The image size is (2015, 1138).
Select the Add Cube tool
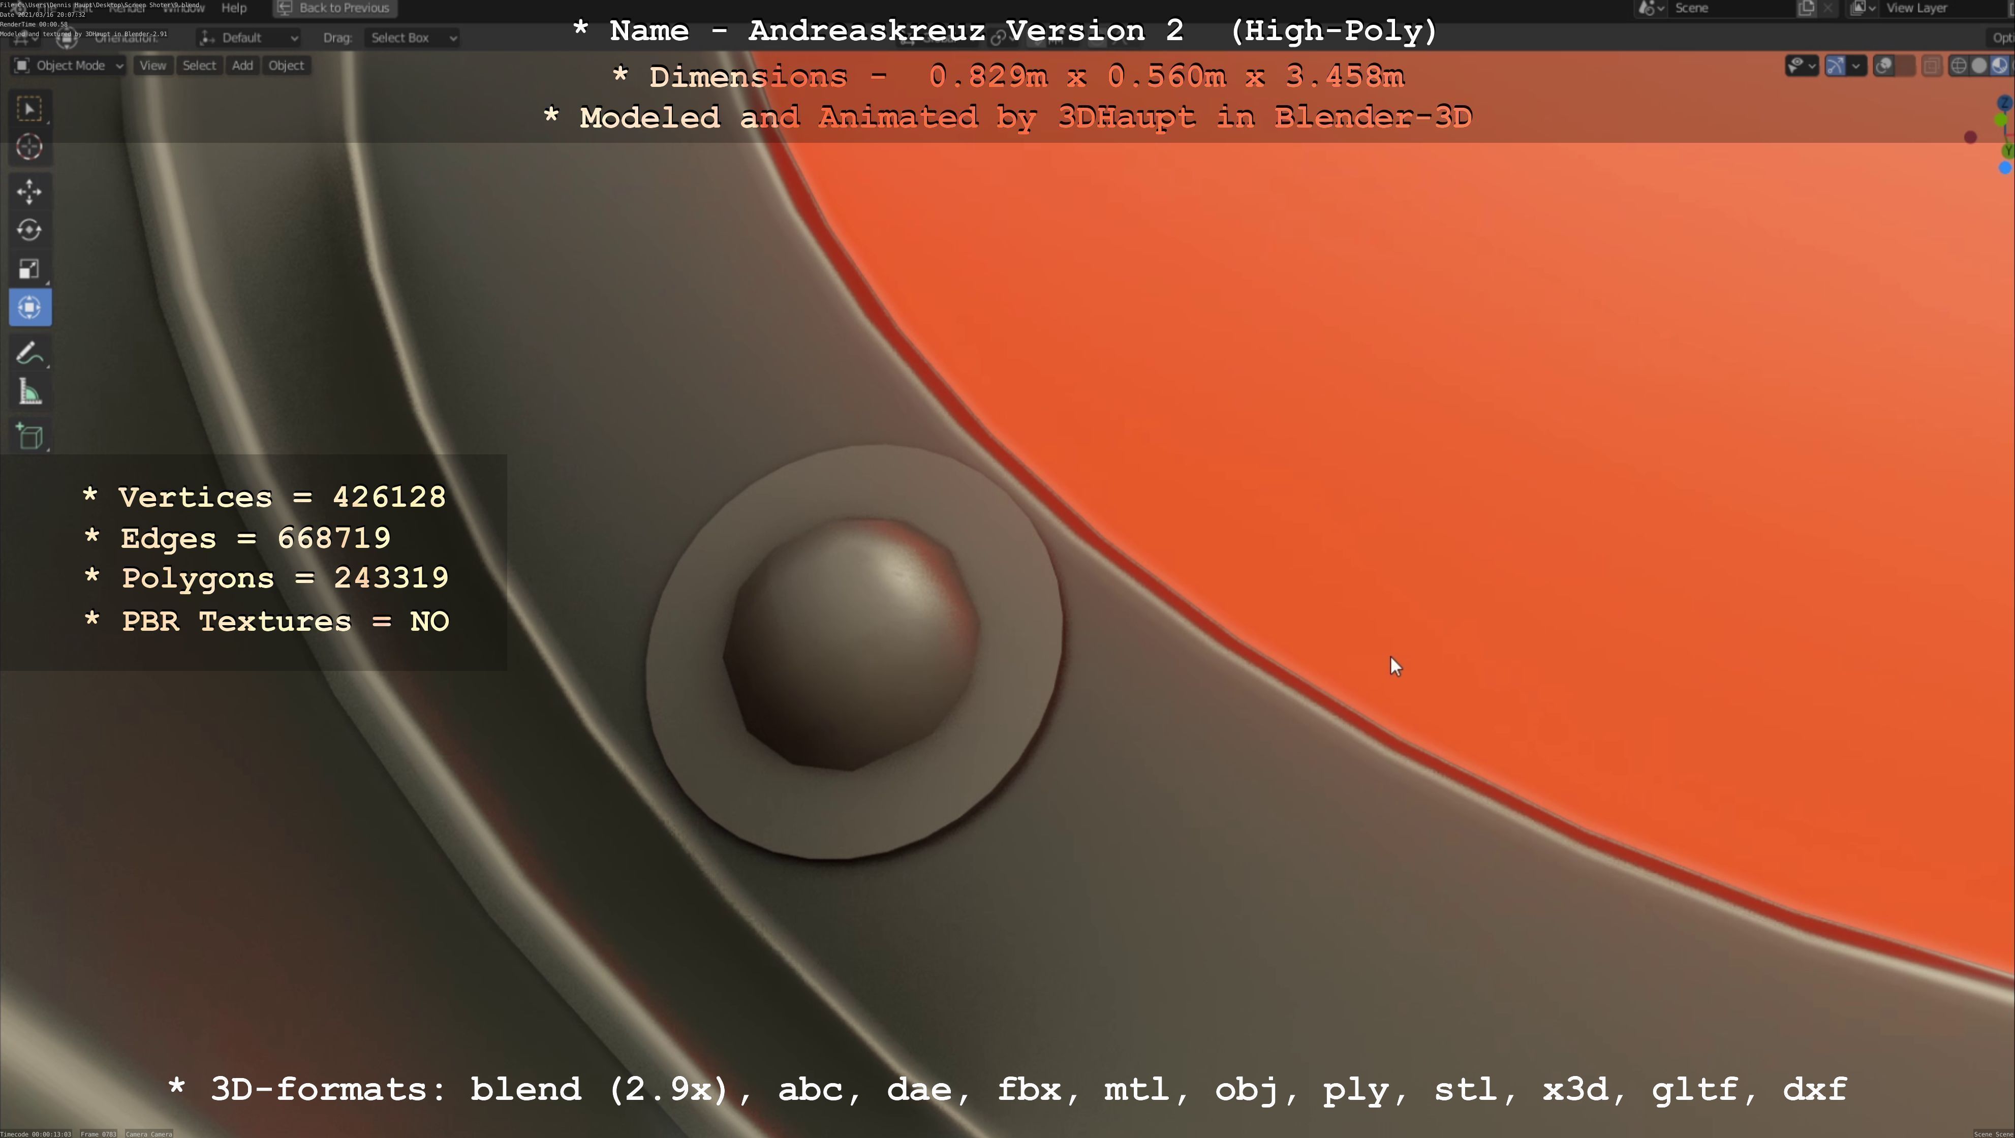[x=29, y=437]
